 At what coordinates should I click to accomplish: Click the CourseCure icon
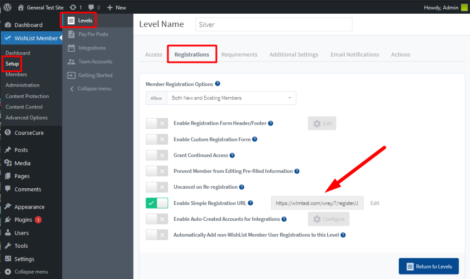8,132
